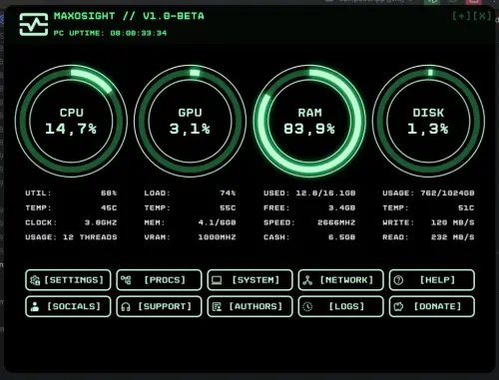Open the [SYSTEM] info page
499x380 pixels.
click(x=250, y=280)
